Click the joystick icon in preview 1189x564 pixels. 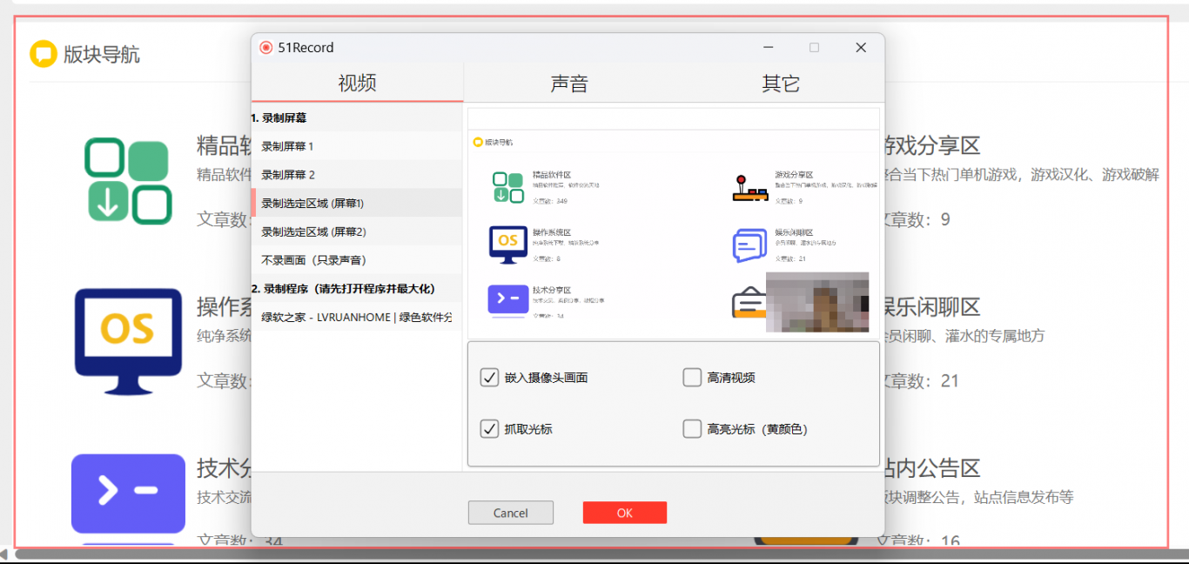pos(749,188)
